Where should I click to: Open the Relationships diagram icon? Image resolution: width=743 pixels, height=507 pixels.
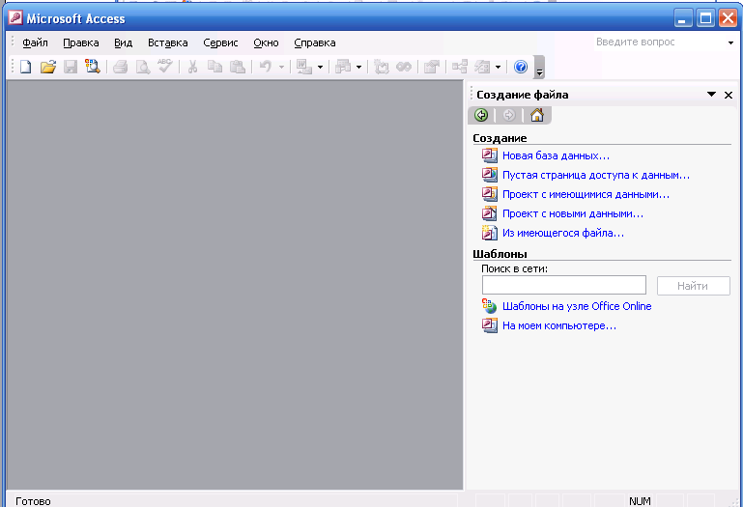(x=459, y=67)
